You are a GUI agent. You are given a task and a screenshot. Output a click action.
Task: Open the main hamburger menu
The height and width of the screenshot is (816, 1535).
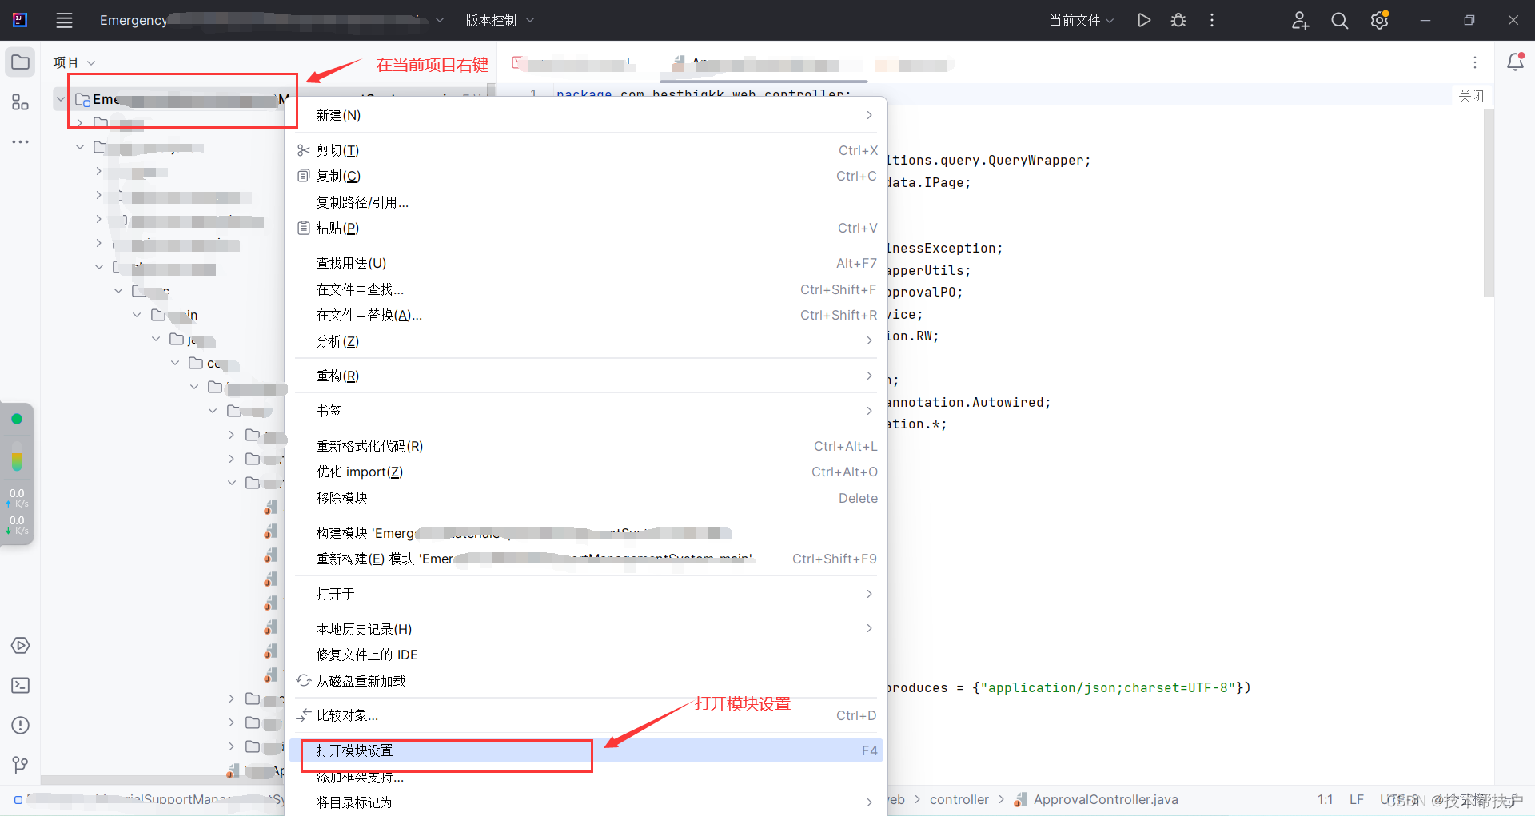[x=64, y=21]
